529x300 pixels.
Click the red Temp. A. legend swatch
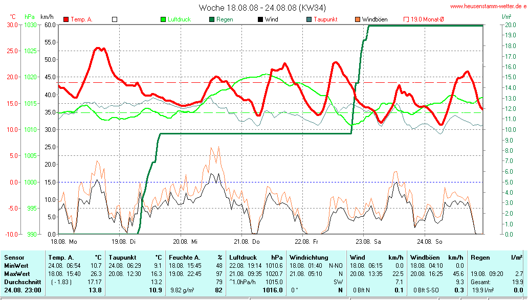(x=66, y=19)
